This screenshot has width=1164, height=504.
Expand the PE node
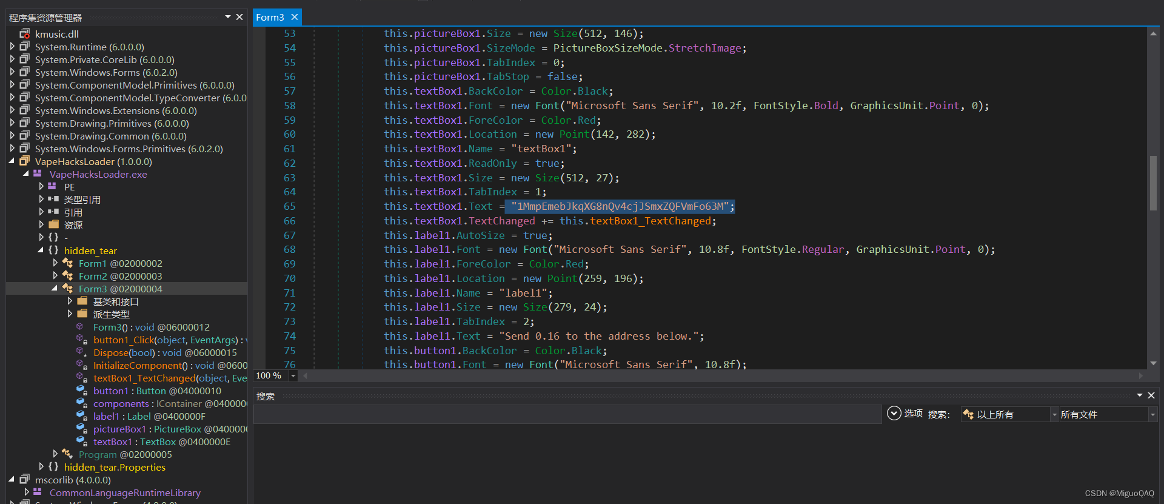click(x=41, y=187)
